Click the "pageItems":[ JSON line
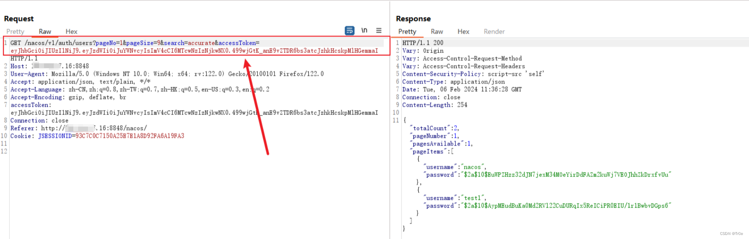The image size is (749, 239). (x=431, y=151)
